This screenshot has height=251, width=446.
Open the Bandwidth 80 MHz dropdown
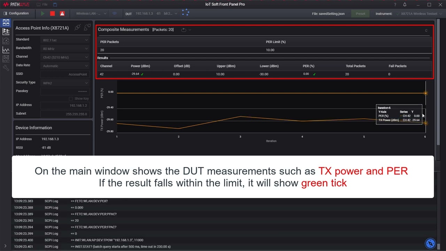[65, 49]
